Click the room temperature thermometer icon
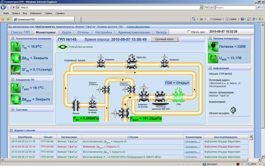The image size is (265, 166). point(15,46)
